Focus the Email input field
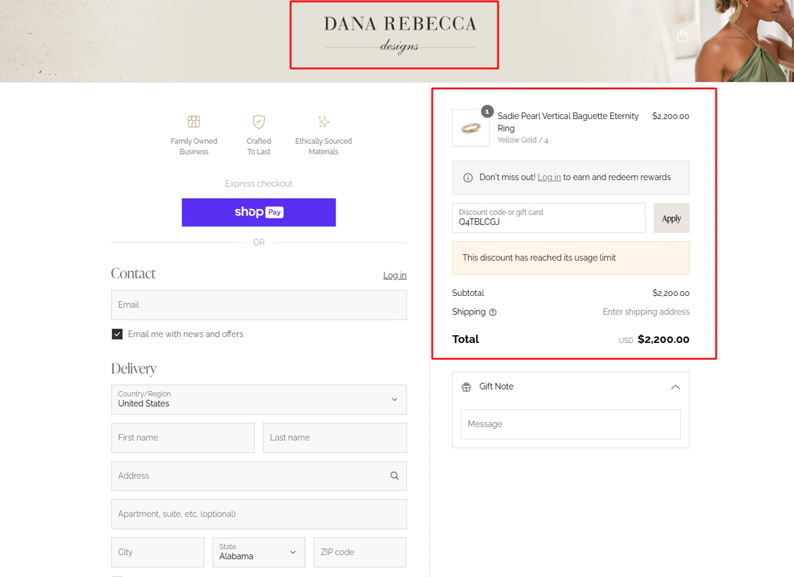Screen dimensions: 794x577 point(259,305)
